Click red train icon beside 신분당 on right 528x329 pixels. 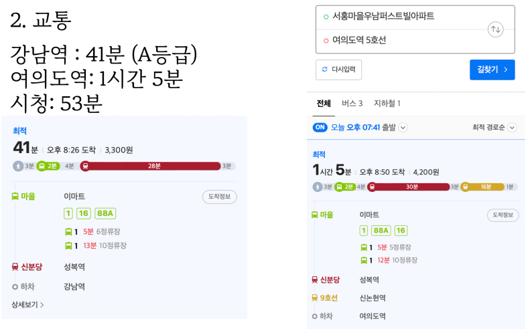coord(315,280)
